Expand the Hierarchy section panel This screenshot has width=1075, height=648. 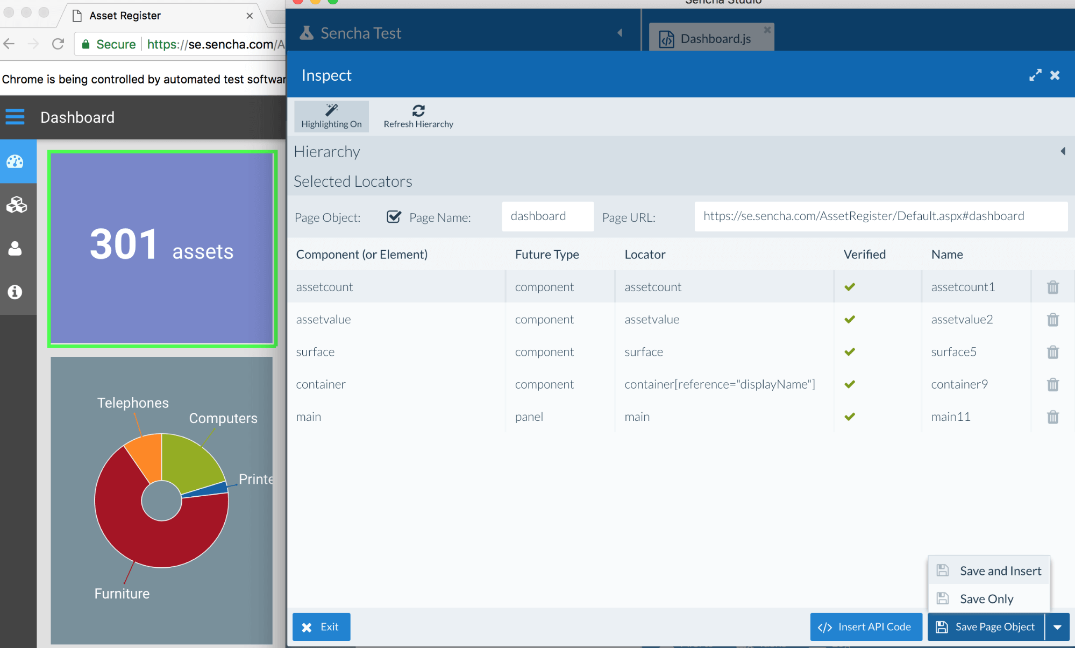1063,151
